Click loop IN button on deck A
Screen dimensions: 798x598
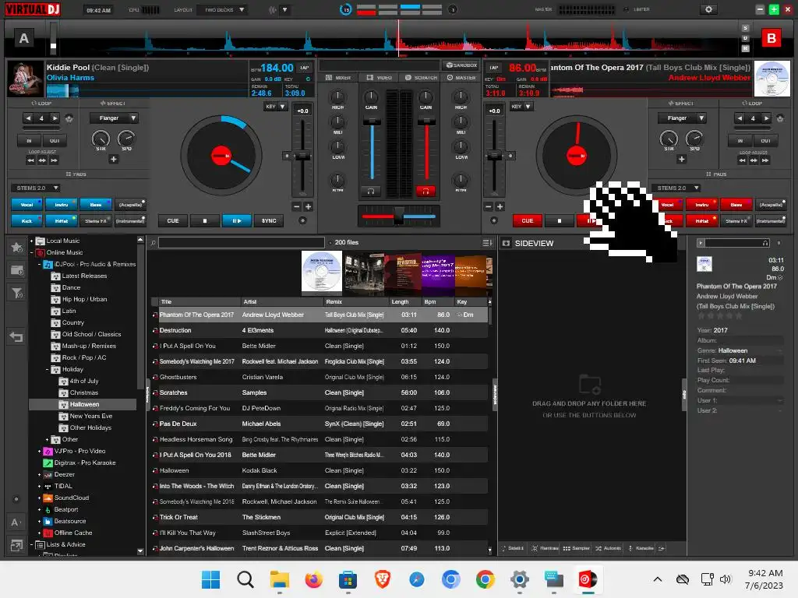29,141
